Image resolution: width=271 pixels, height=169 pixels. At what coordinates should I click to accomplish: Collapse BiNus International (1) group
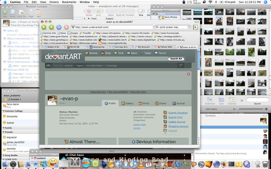pos(5,39)
